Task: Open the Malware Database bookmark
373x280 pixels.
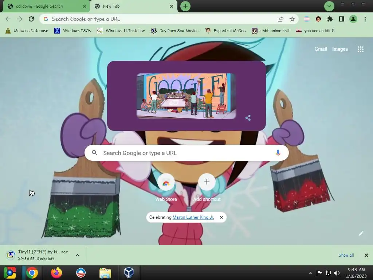Action: coord(27,31)
